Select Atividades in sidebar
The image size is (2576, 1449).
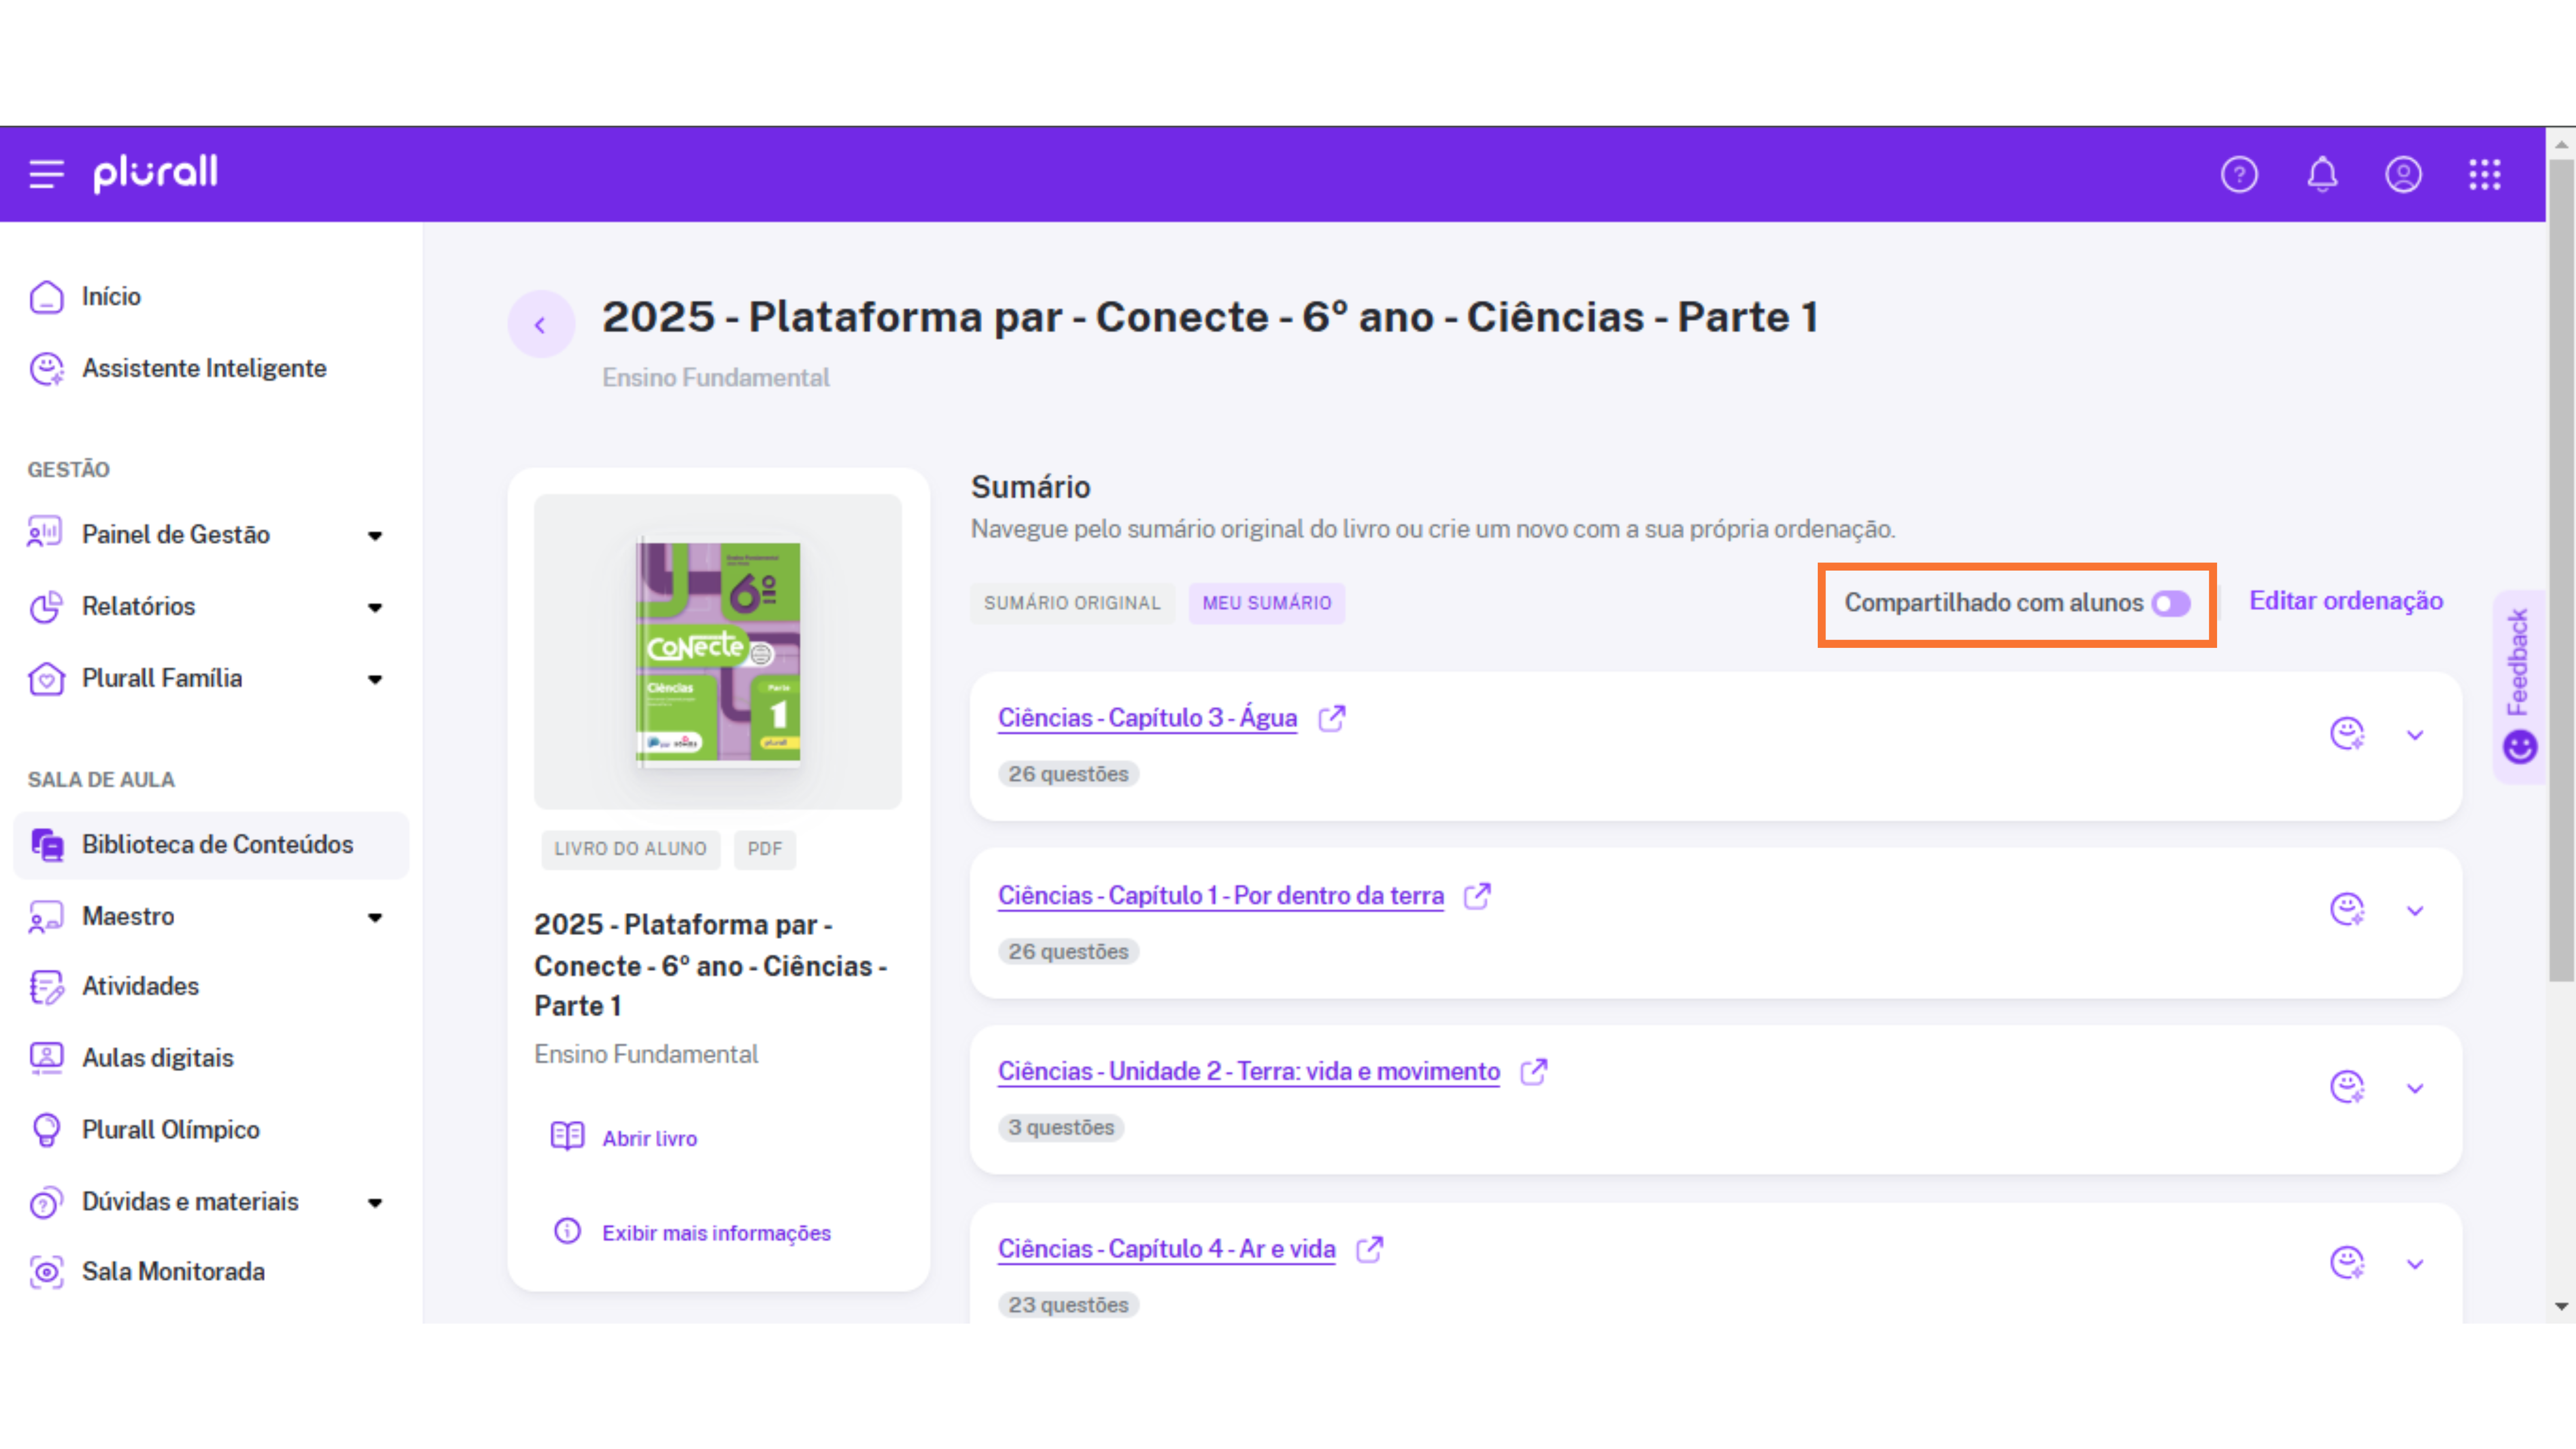tap(140, 986)
